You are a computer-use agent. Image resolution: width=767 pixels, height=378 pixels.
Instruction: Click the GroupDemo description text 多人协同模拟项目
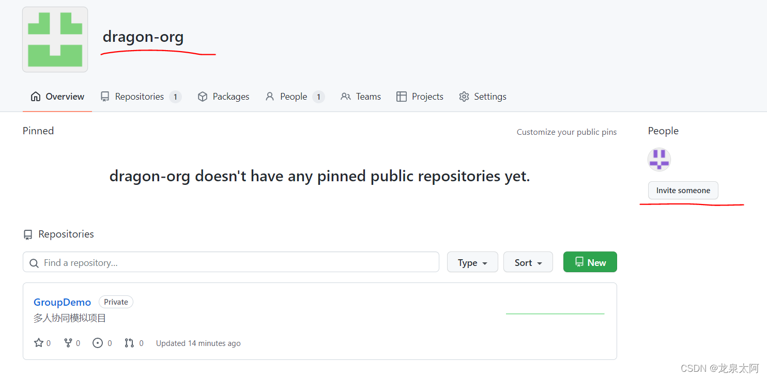[x=70, y=318]
